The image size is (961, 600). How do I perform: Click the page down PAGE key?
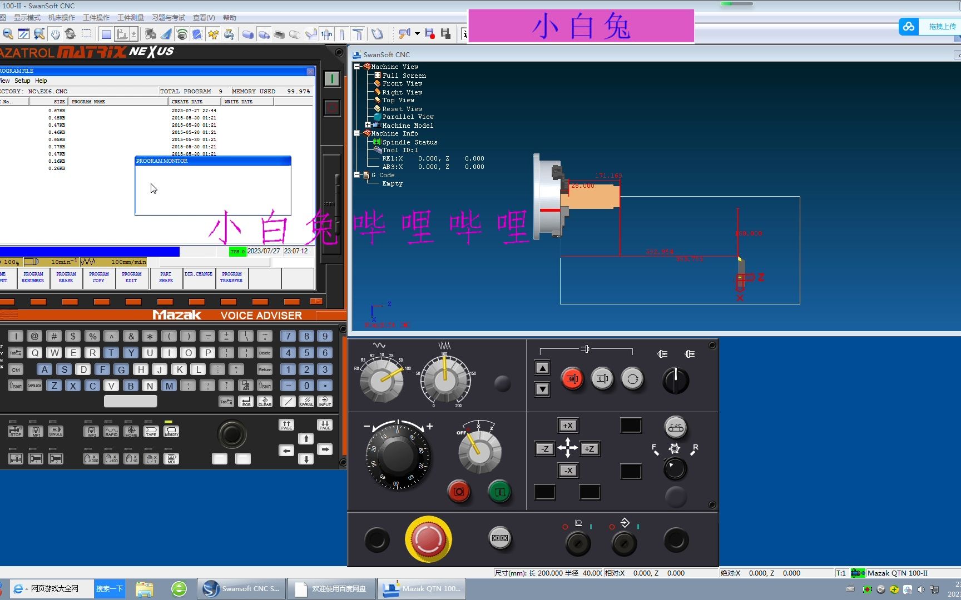pos(325,425)
